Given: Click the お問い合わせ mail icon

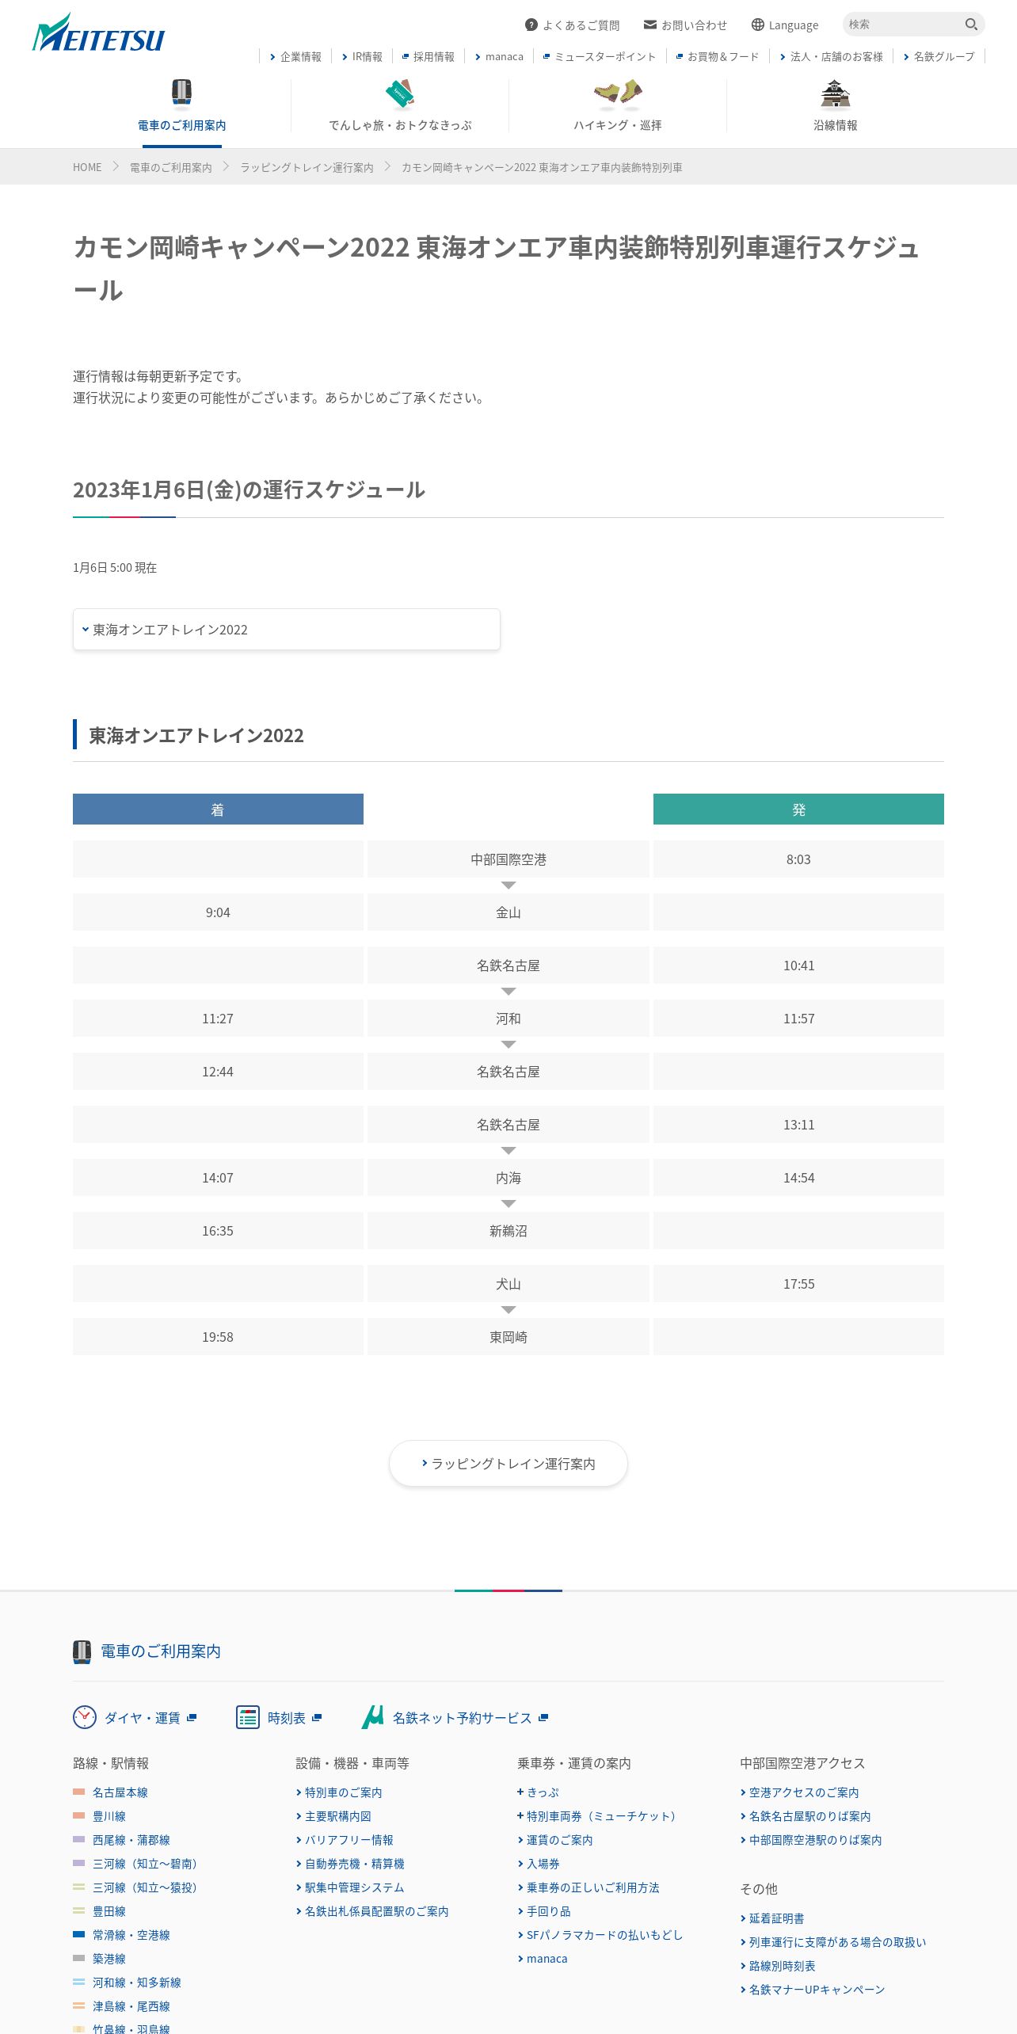Looking at the screenshot, I should click(x=650, y=25).
